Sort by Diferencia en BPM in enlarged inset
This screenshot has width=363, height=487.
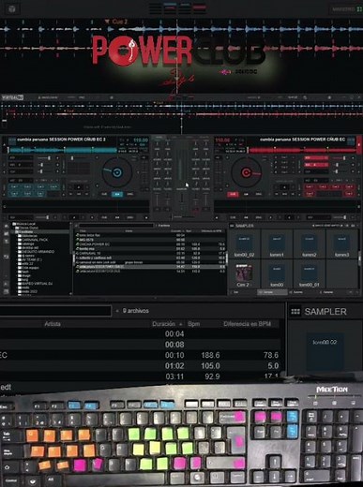(x=247, y=324)
